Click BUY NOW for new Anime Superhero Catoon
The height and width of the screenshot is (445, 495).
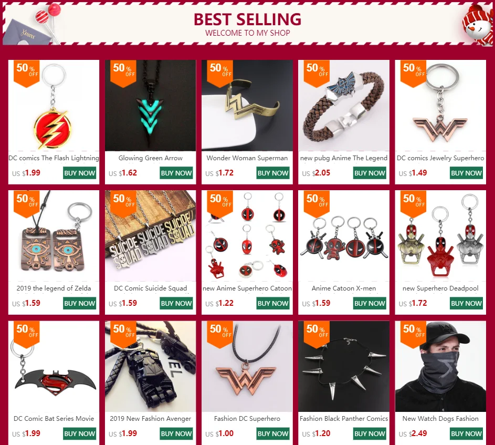[x=273, y=304]
